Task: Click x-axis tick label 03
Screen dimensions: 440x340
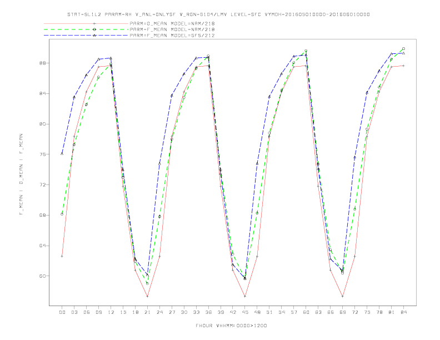Action: 74,312
